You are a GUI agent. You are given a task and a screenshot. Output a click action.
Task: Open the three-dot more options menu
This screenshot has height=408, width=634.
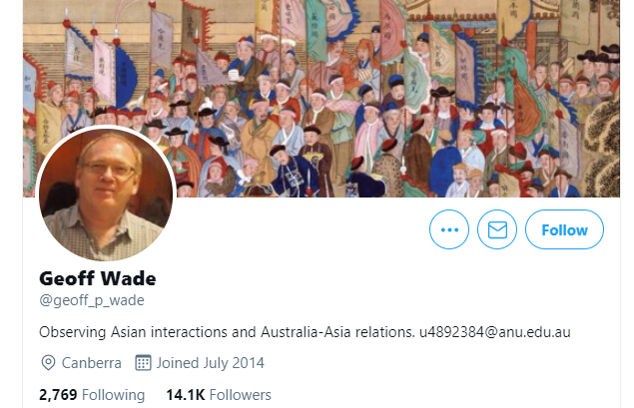(449, 229)
